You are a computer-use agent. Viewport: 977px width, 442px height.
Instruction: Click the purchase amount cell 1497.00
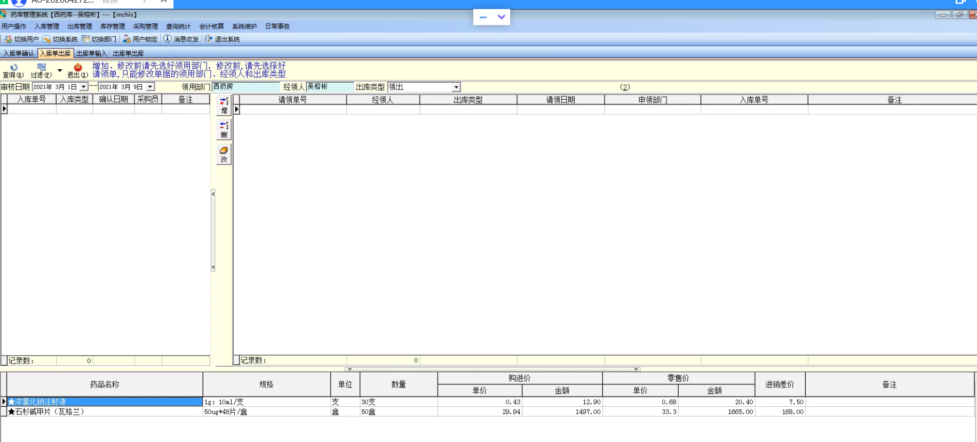pyautogui.click(x=562, y=412)
